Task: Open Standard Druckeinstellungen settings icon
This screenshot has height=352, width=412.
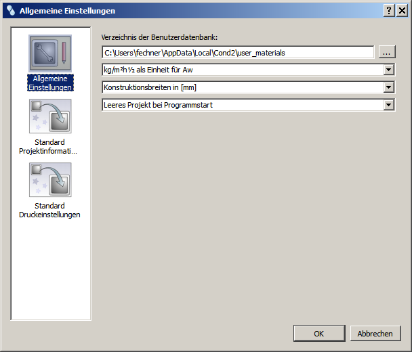Action: [x=50, y=179]
